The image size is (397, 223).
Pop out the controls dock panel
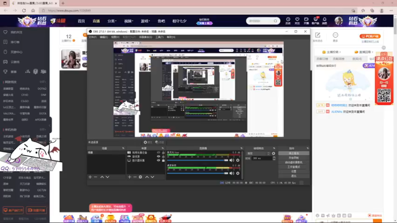308,148
